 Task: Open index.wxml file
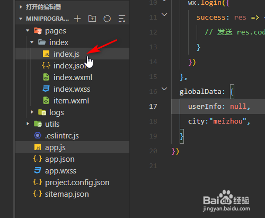click(73, 77)
